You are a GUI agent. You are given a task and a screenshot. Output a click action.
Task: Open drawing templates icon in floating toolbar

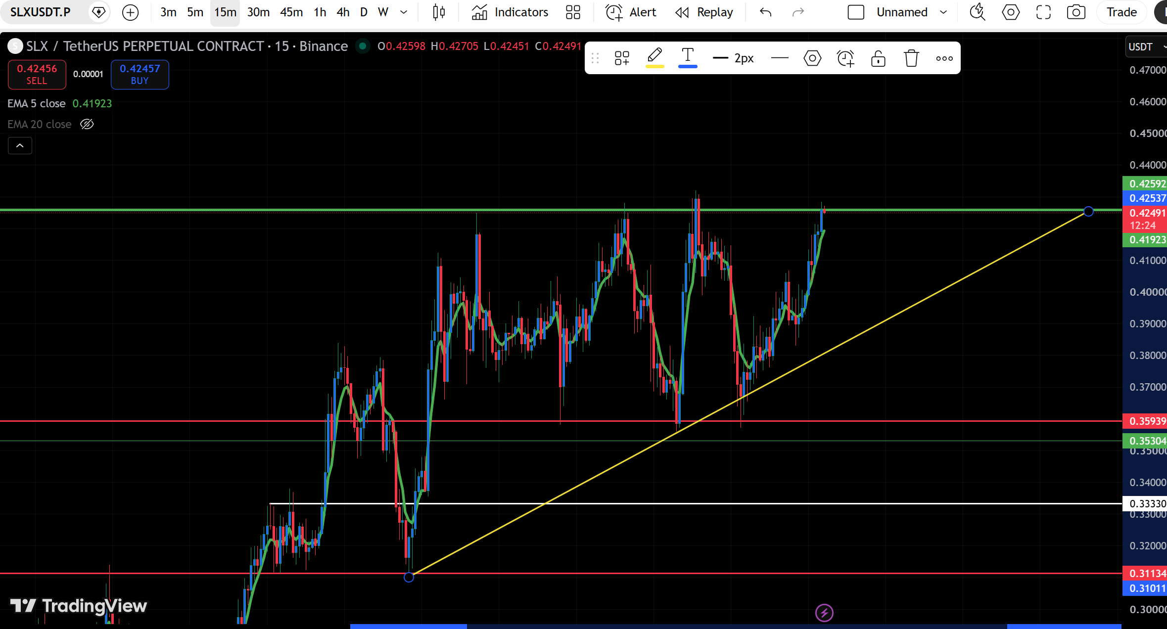(622, 58)
